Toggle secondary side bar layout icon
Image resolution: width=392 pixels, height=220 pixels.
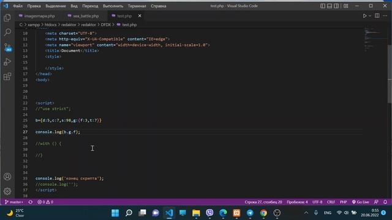coord(336,5)
